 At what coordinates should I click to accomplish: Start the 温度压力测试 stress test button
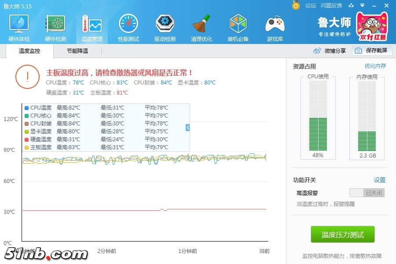click(x=343, y=235)
